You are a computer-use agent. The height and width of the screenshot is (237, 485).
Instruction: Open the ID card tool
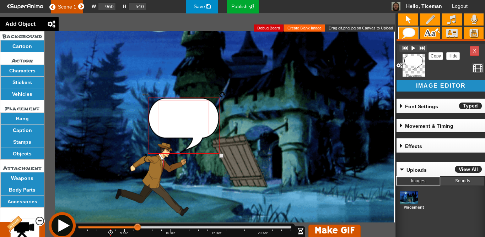point(452,33)
